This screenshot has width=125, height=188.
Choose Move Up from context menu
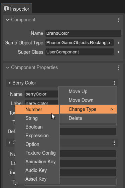pyautogui.click(x=88, y=91)
